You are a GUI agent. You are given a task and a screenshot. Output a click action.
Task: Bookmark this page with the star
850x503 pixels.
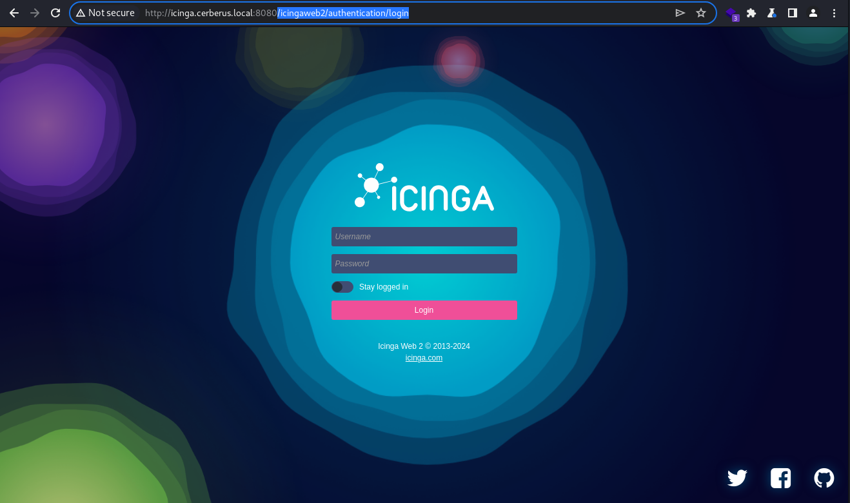point(701,13)
